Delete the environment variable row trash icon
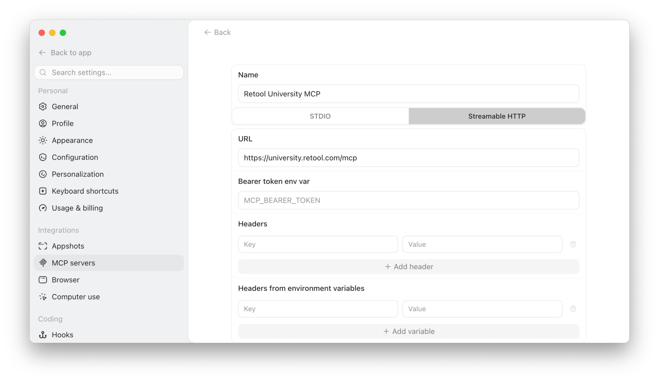The height and width of the screenshot is (382, 659). coord(573,309)
